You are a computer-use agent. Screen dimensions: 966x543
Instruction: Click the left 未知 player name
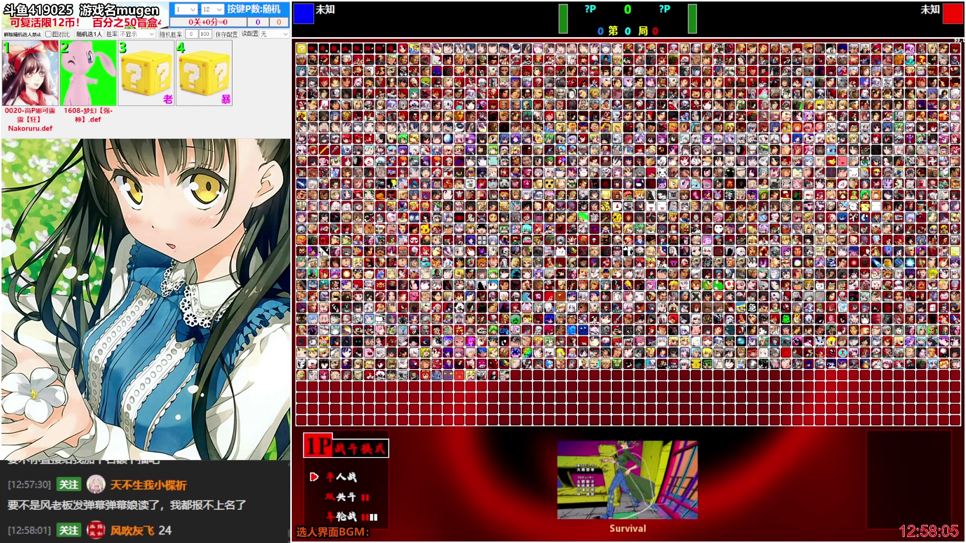325,10
